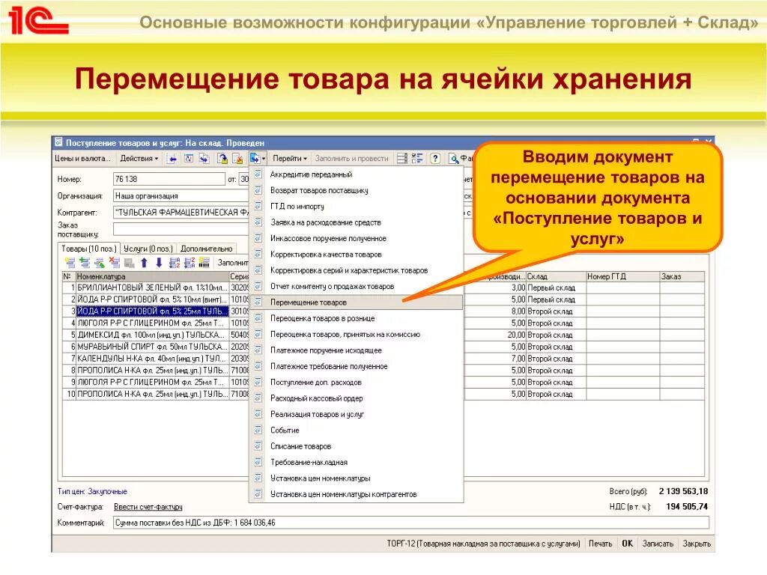Choose Корректировка качества товаров
Viewport: 767px width, 575px height.
[356, 255]
